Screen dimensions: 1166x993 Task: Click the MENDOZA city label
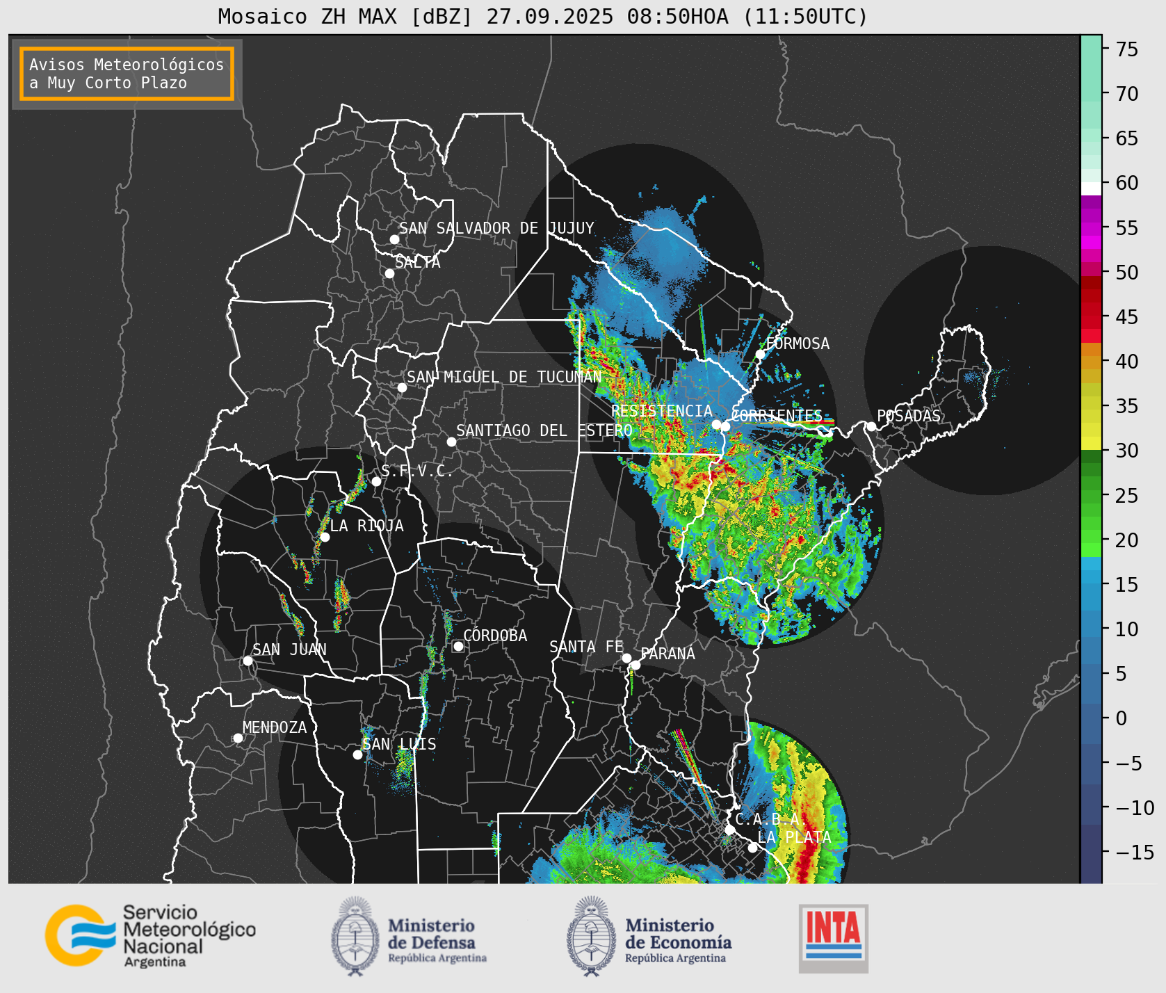click(275, 727)
